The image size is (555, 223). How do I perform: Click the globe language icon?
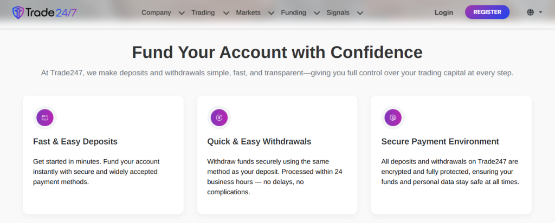pyautogui.click(x=530, y=12)
